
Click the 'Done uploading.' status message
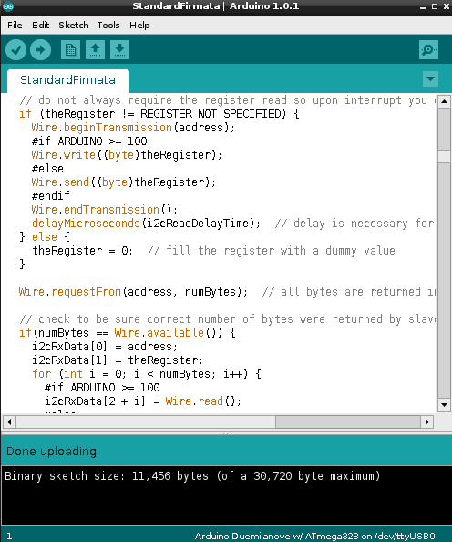(53, 452)
